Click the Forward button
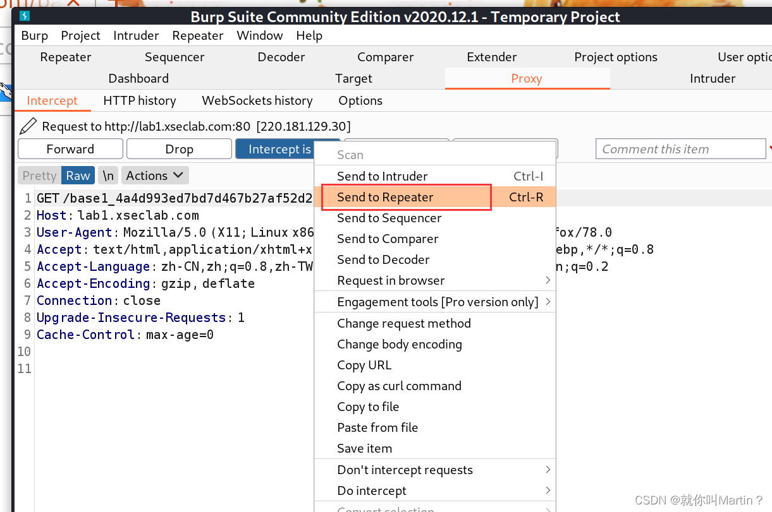 coord(70,149)
